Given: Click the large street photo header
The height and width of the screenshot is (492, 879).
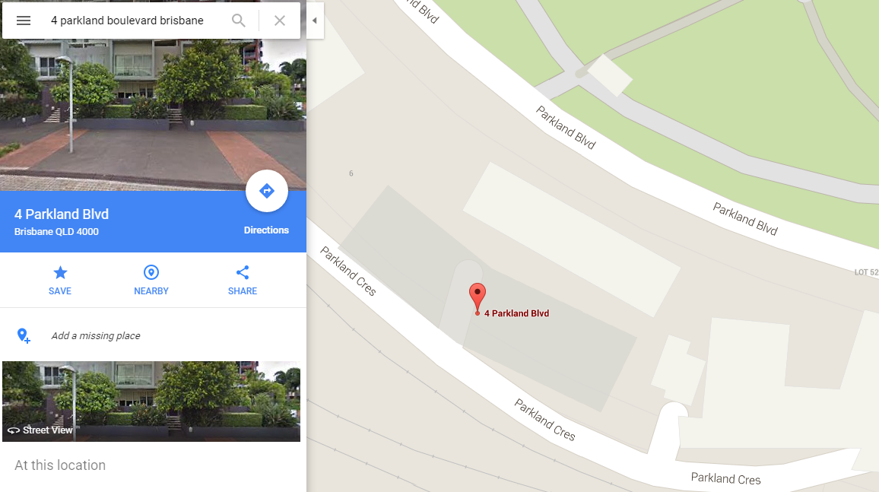Looking at the screenshot, I should point(153,115).
